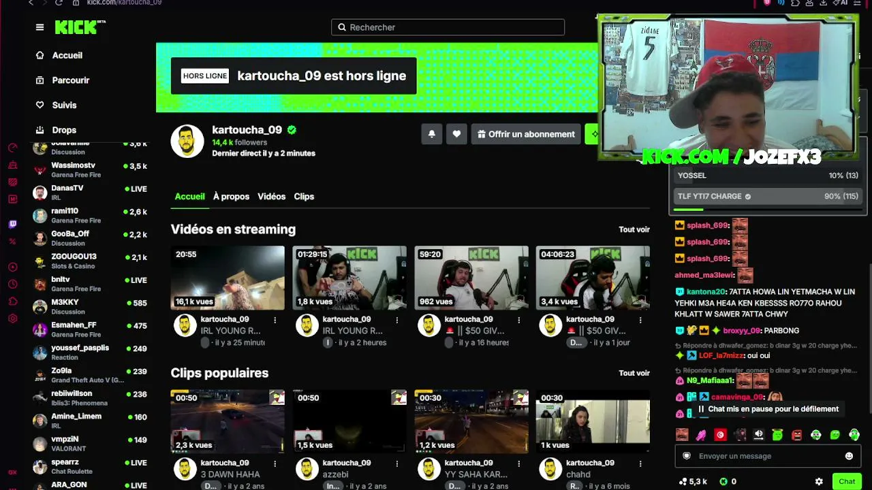This screenshot has width=872, height=490.
Task: Open the 01:29:15 stream video thumbnail
Action: pyautogui.click(x=349, y=278)
